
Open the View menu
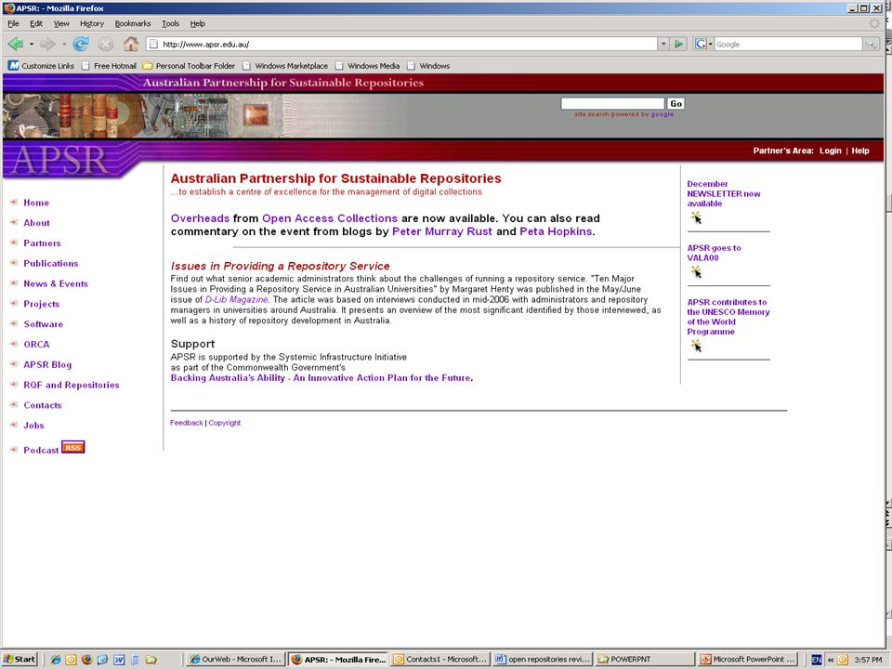(61, 23)
